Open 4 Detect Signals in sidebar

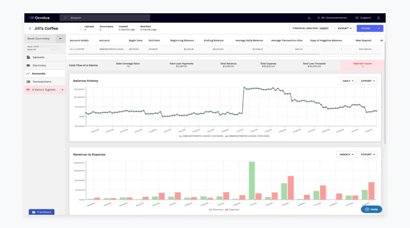(x=45, y=90)
